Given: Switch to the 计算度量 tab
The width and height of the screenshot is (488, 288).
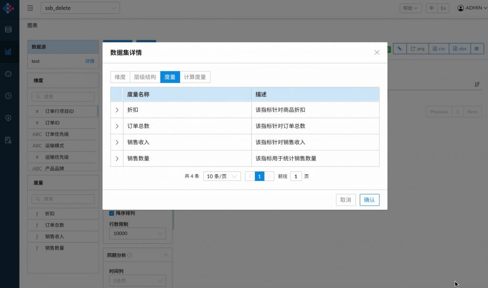Looking at the screenshot, I should pos(195,77).
